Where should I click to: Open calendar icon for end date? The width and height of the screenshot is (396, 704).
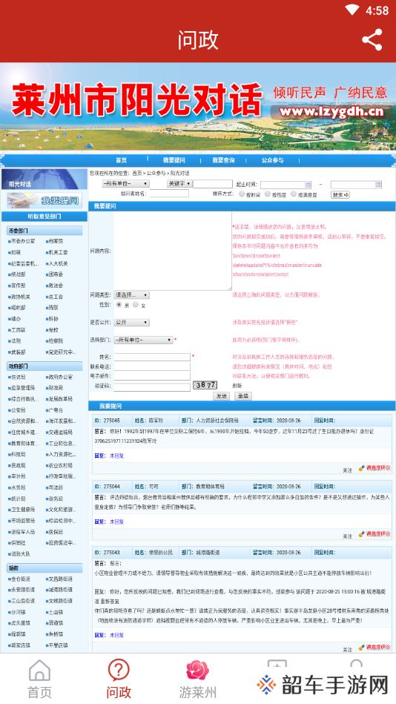pyautogui.click(x=378, y=185)
